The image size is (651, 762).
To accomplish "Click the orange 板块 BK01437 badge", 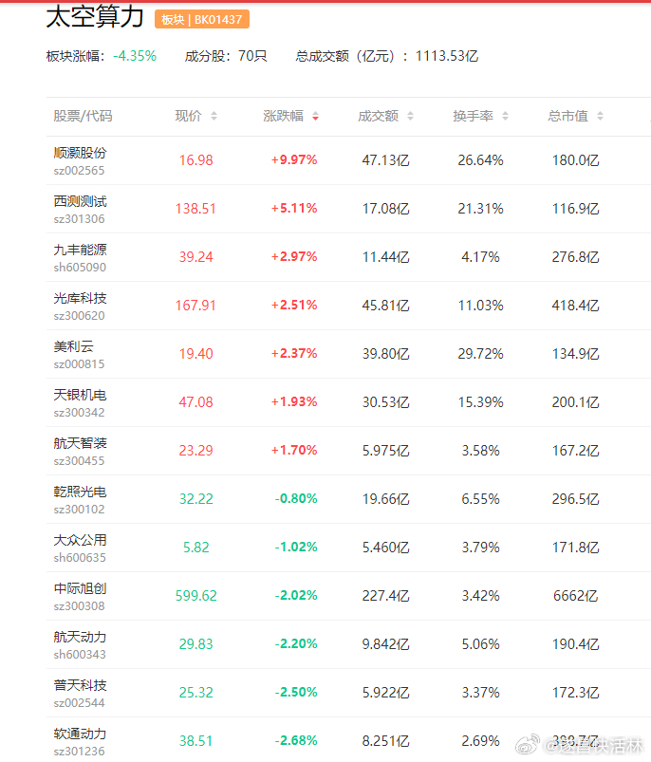I will [201, 19].
